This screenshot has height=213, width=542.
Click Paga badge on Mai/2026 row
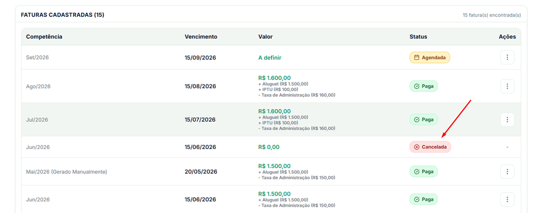(423, 171)
